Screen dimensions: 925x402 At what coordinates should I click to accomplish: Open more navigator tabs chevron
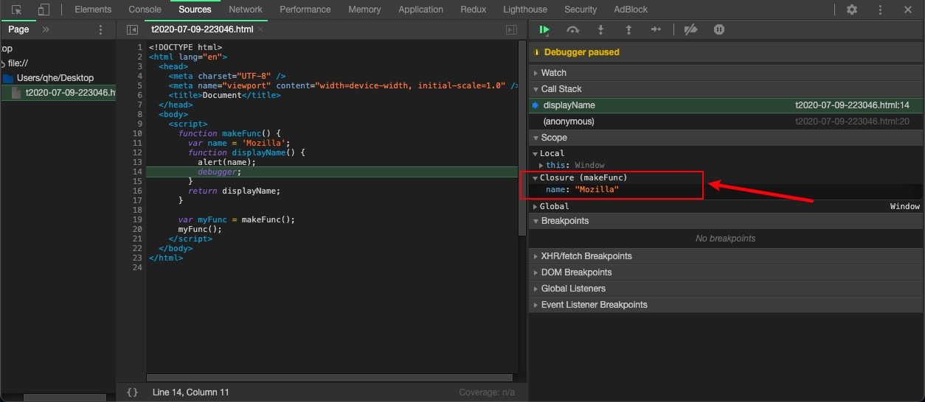pyautogui.click(x=46, y=29)
